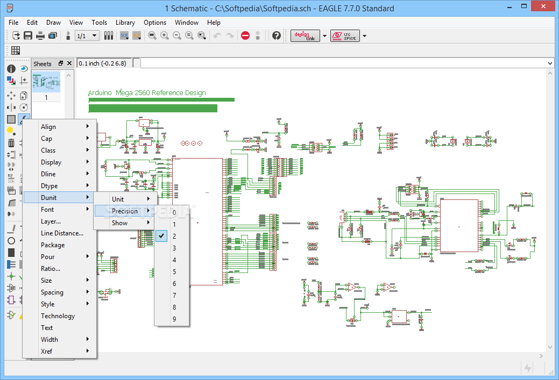This screenshot has width=559, height=380.
Task: Click the Zoom in magnifier icon
Action: tap(164, 35)
